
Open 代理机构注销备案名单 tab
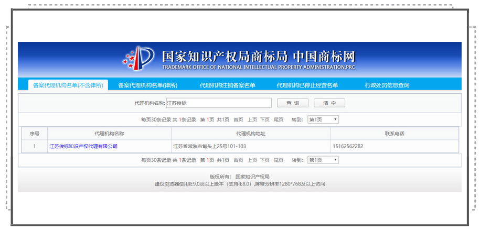point(228,85)
